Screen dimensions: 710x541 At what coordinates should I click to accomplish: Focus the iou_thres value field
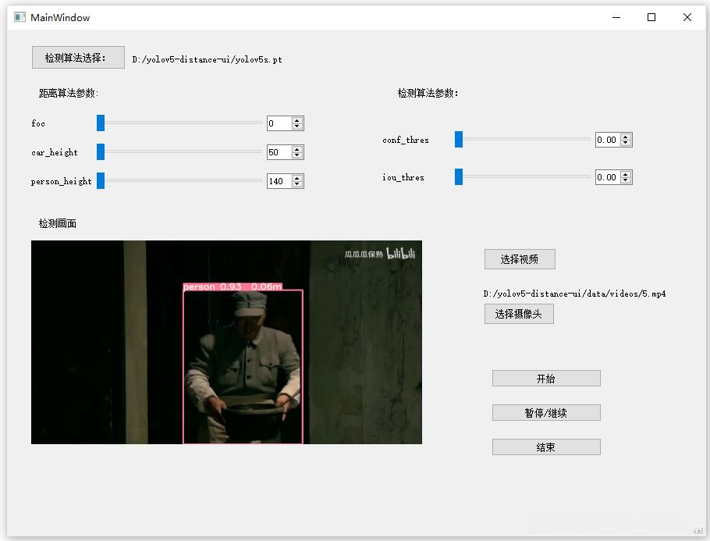click(608, 177)
